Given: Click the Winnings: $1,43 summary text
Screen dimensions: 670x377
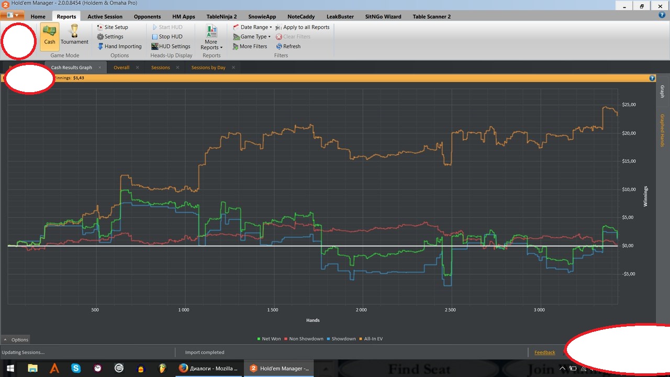Looking at the screenshot, I should [x=69, y=78].
